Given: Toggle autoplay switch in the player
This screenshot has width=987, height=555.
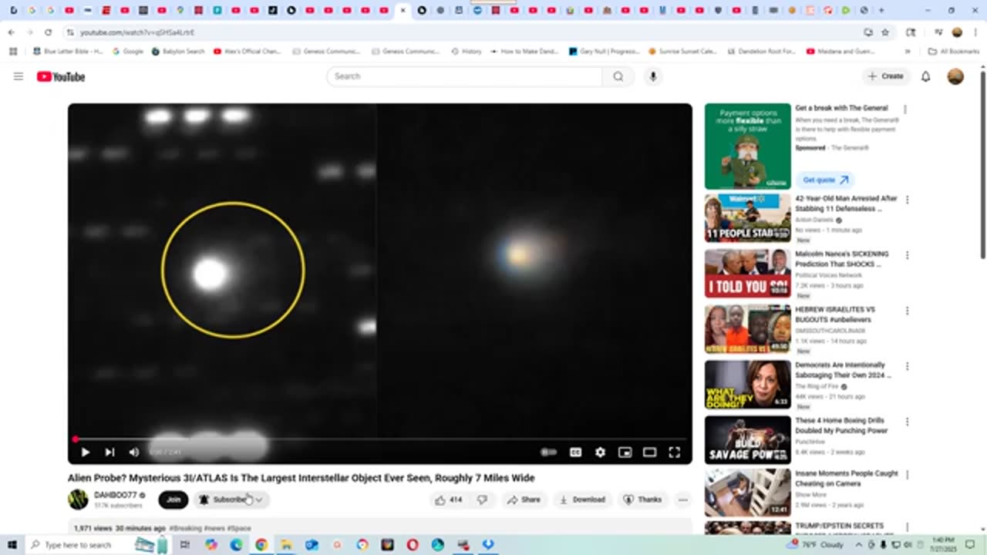Looking at the screenshot, I should point(549,452).
